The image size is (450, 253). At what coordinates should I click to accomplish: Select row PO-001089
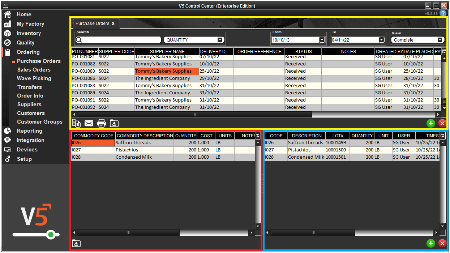(256, 93)
